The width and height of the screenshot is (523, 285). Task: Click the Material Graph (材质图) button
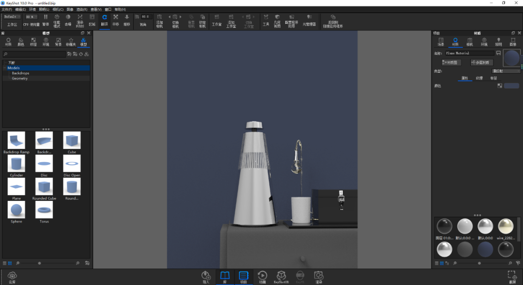[x=452, y=62]
